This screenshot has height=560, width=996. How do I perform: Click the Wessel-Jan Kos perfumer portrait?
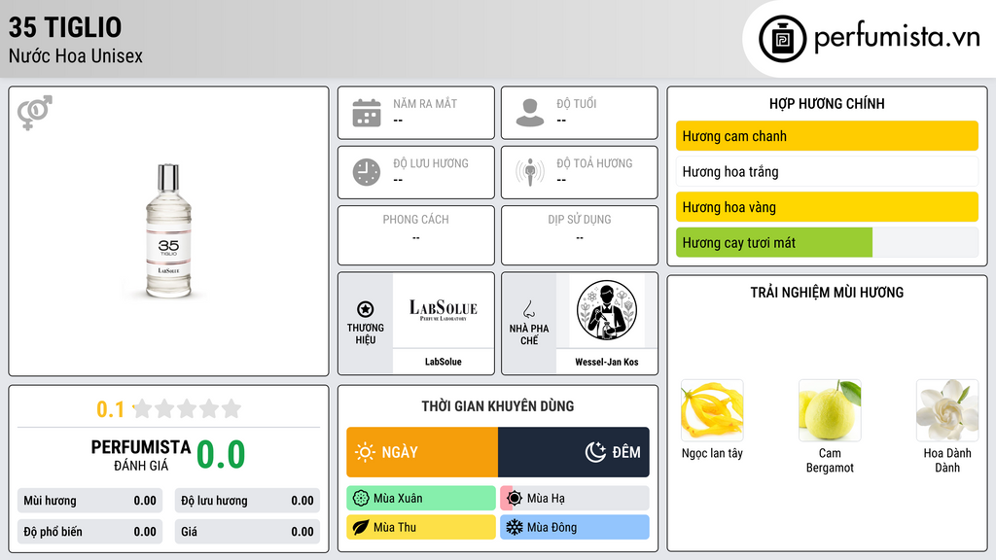click(x=607, y=310)
